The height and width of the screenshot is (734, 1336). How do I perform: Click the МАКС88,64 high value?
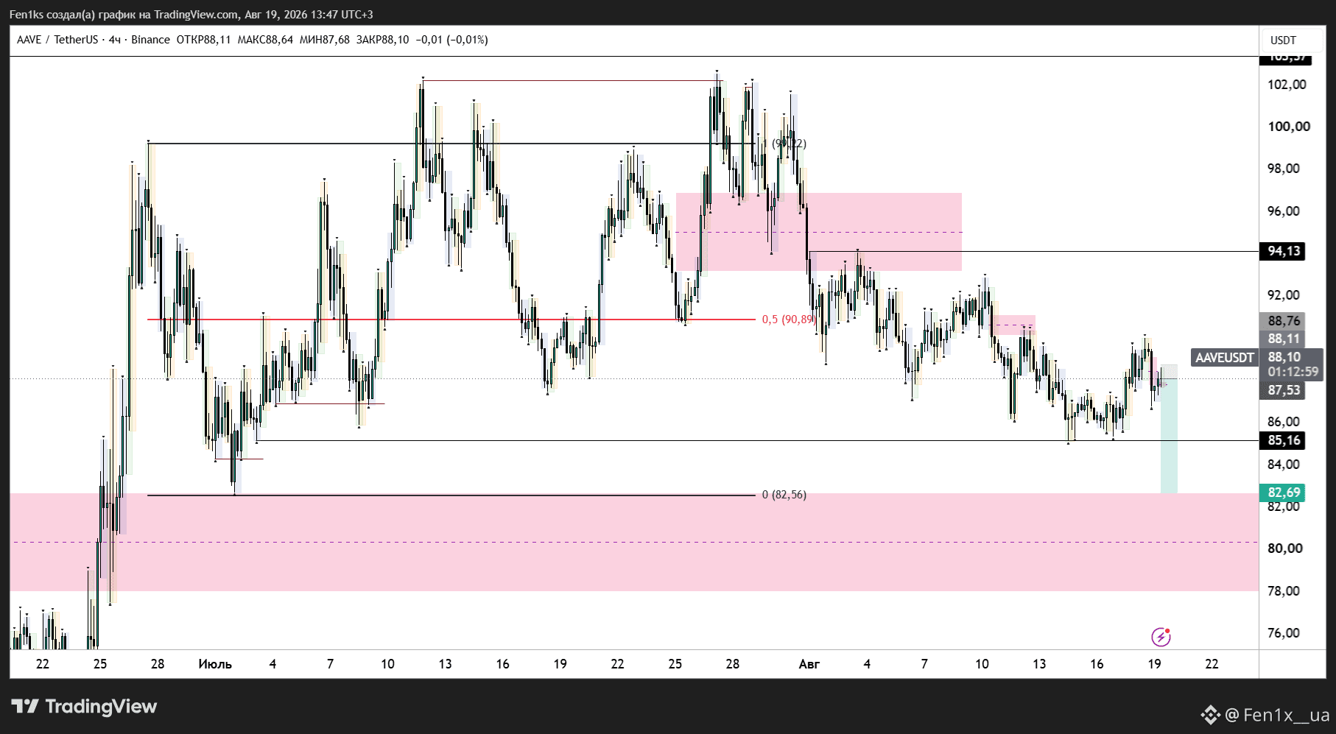(265, 40)
